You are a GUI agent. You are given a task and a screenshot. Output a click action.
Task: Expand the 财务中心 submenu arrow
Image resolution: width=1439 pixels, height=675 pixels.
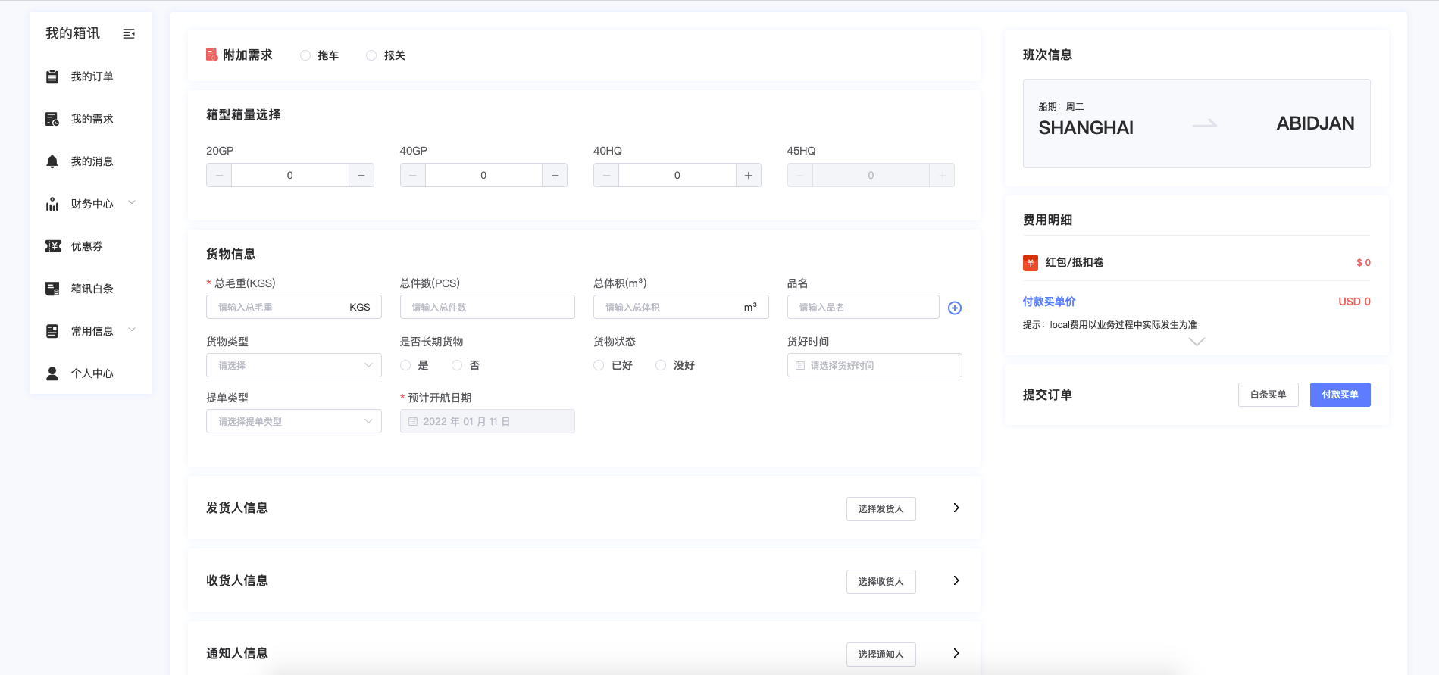[x=132, y=202]
